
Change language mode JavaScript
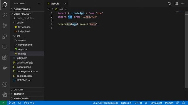(x=156, y=103)
